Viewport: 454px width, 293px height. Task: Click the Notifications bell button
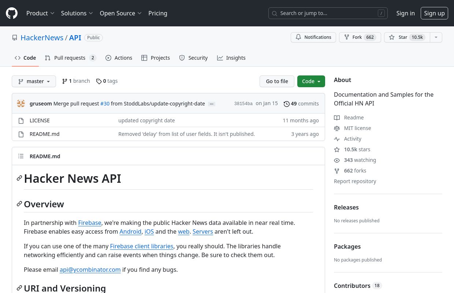pos(313,37)
